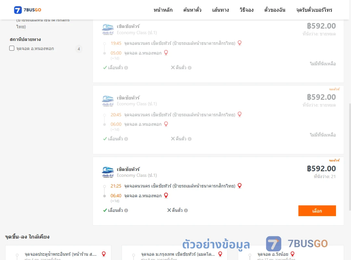Click the 06:00 arrival time text
This screenshot has width=351, height=260.
pyautogui.click(x=116, y=124)
